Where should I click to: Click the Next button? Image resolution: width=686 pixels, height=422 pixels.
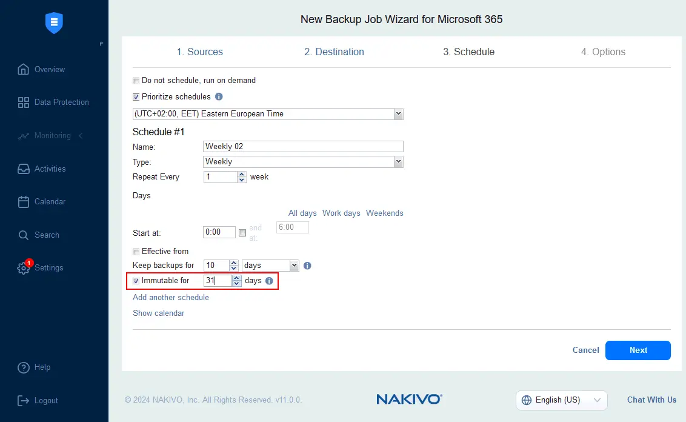click(638, 350)
